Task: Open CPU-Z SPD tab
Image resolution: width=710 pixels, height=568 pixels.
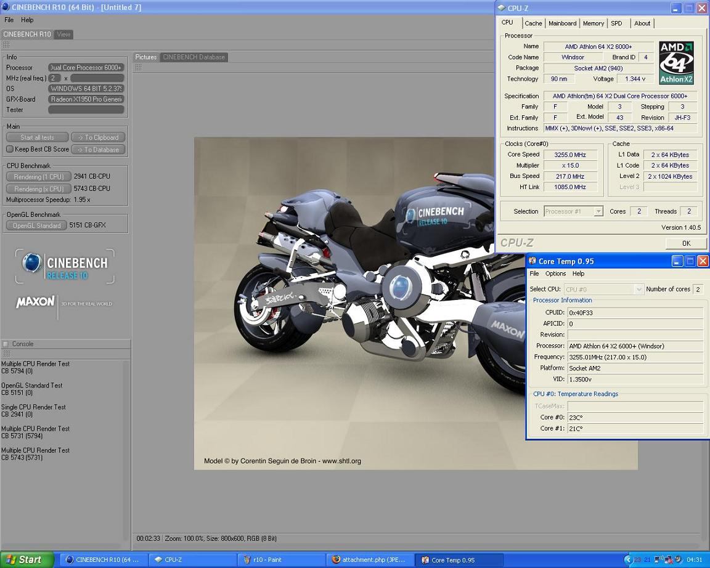Action: coord(616,23)
